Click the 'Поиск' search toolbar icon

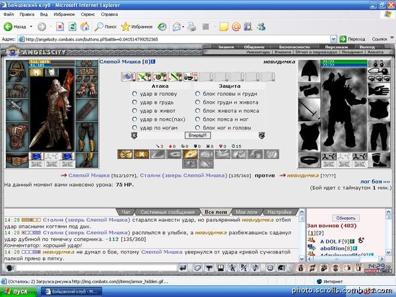[106, 26]
